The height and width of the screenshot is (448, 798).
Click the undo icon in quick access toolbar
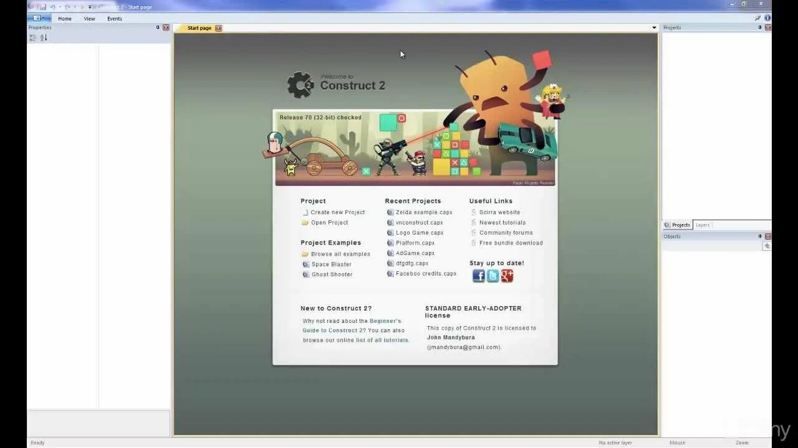click(x=52, y=7)
